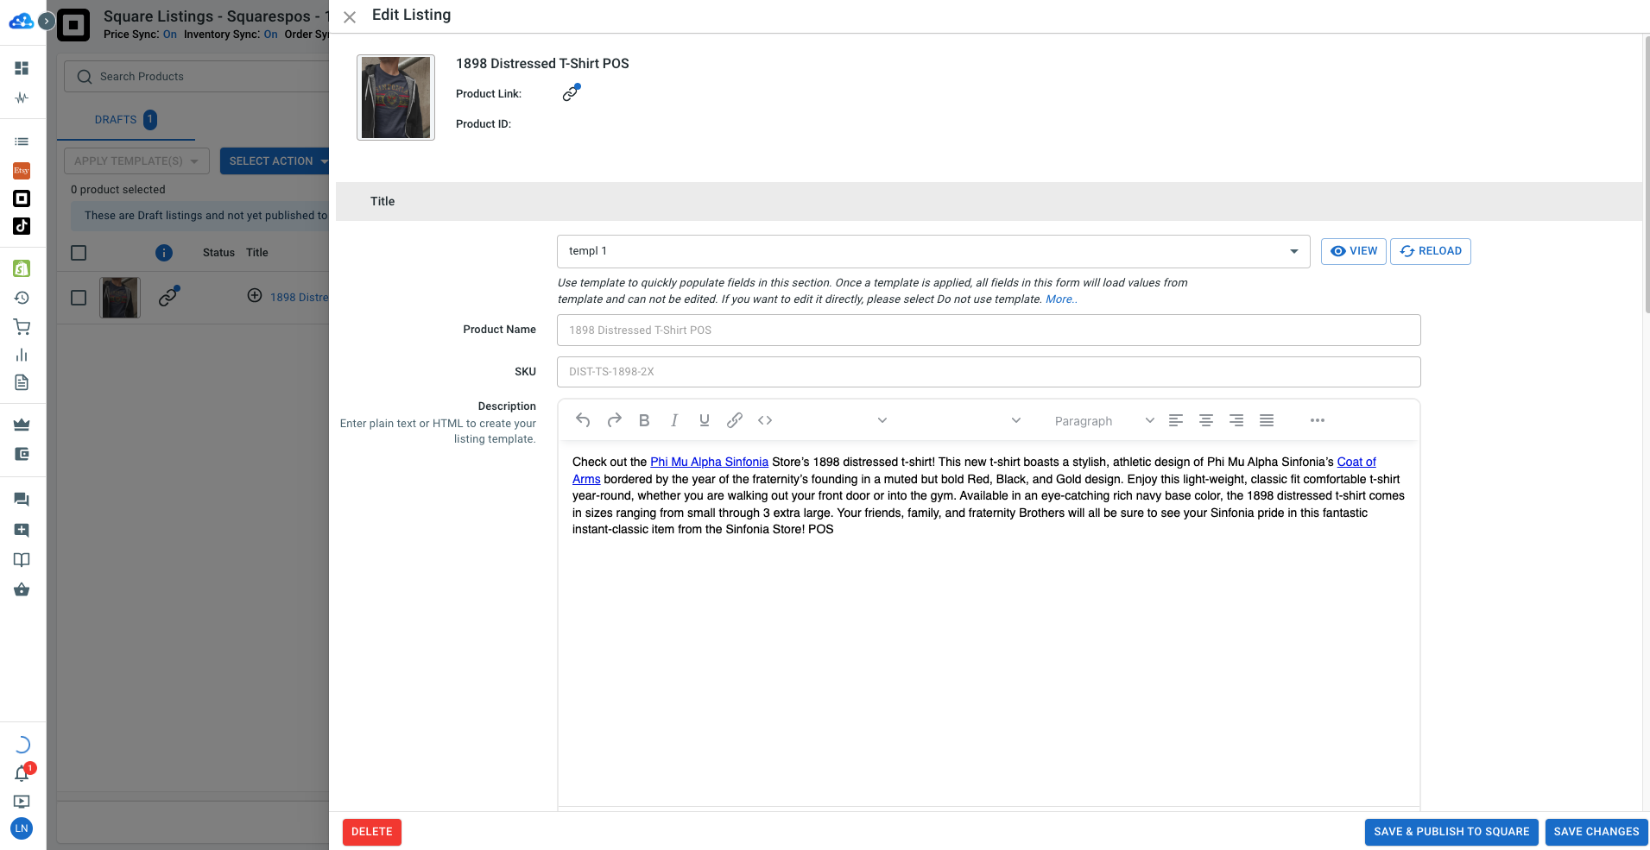The width and height of the screenshot is (1650, 850).
Task: Open the Paragraph format dropdown
Action: point(1103,420)
